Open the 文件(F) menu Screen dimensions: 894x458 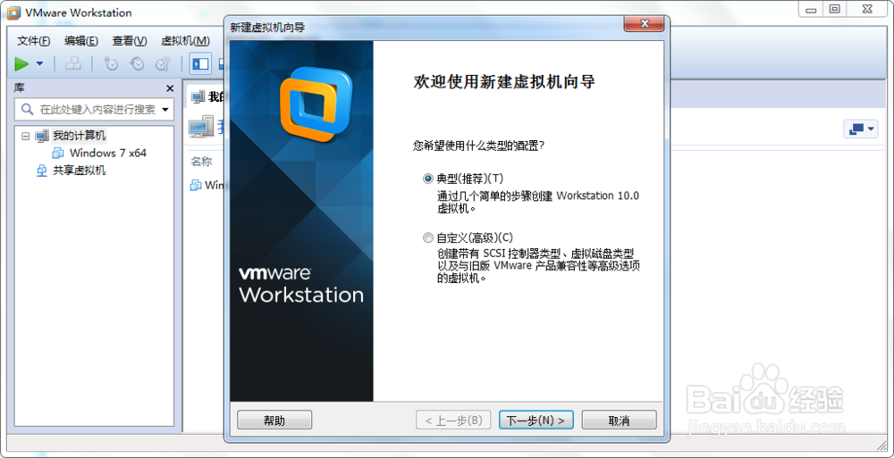pyautogui.click(x=34, y=41)
